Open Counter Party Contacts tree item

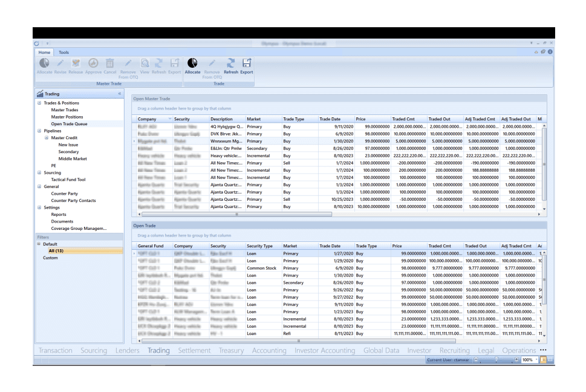pos(73,201)
